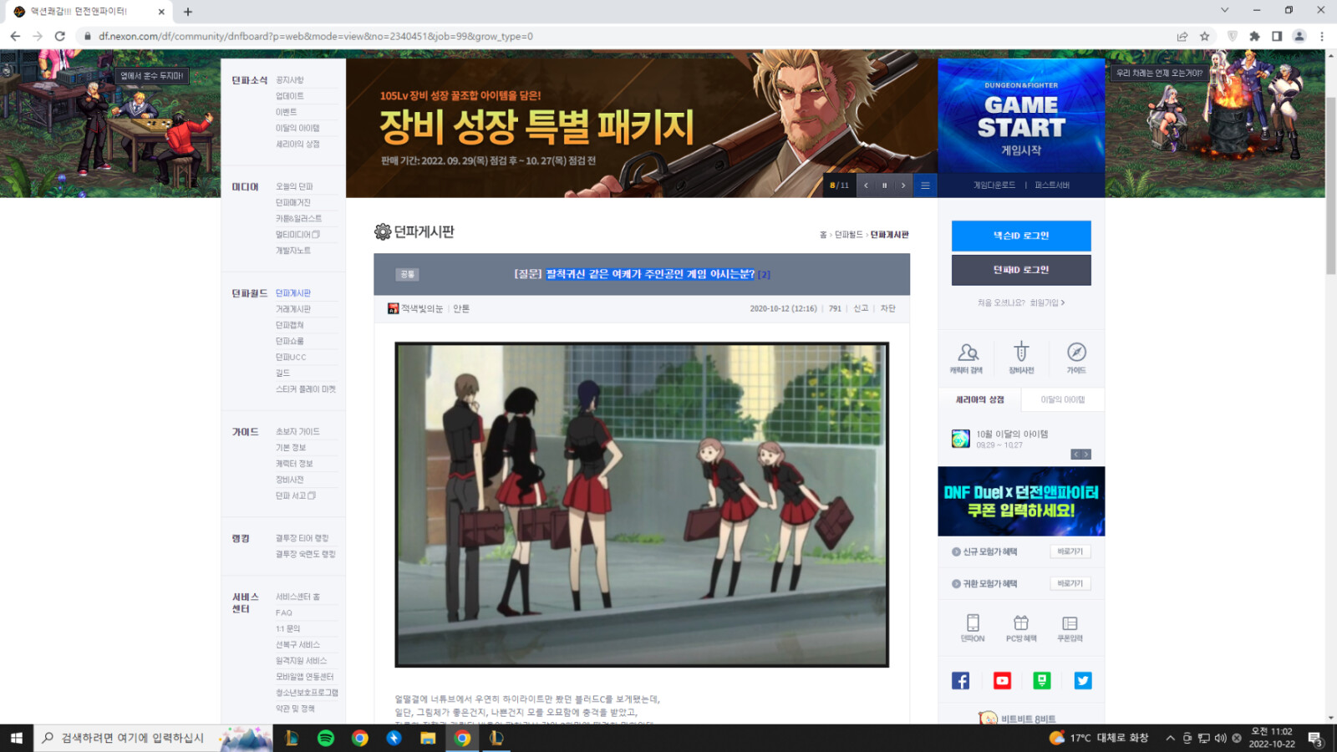Show the next banner slide
Image resolution: width=1337 pixels, height=752 pixels.
(x=903, y=185)
